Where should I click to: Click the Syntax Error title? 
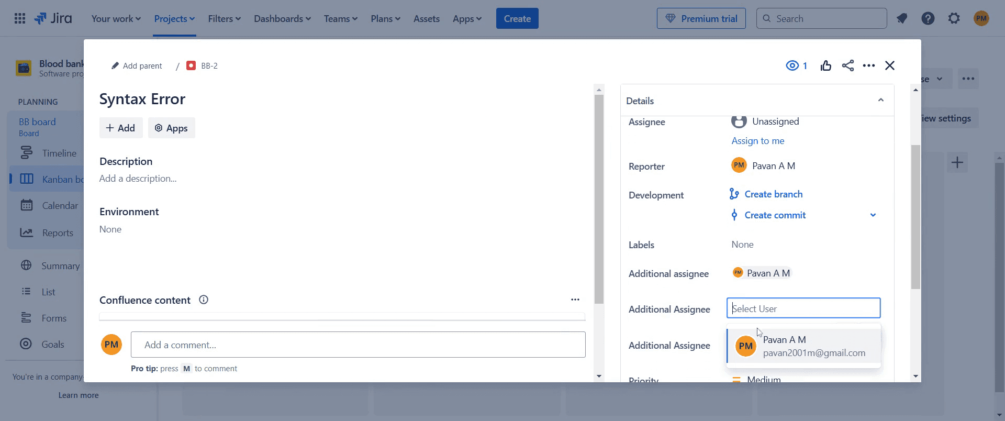click(142, 99)
